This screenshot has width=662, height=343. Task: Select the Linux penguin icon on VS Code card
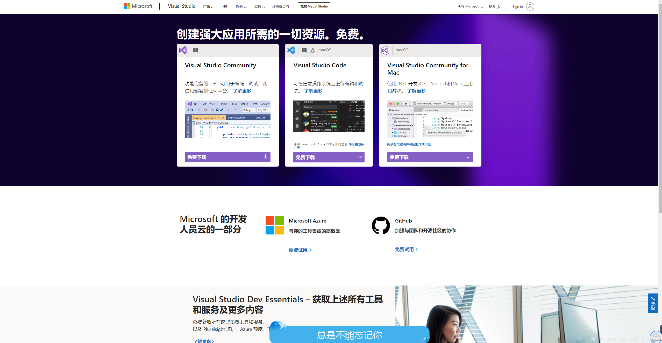[312, 50]
